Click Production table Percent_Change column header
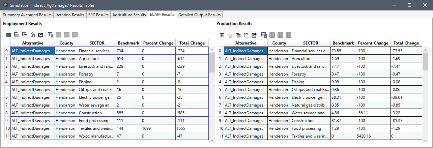Image resolution: width=433 pixels, height=148 pixels. pos(373,43)
